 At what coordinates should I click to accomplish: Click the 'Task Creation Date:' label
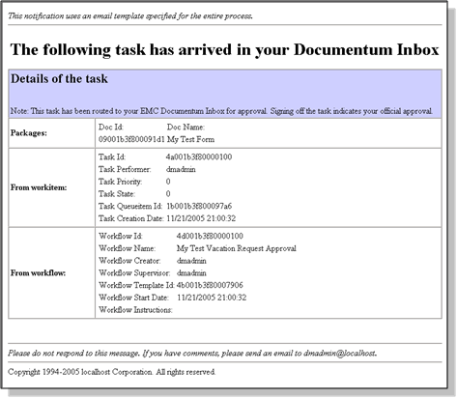coord(131,218)
